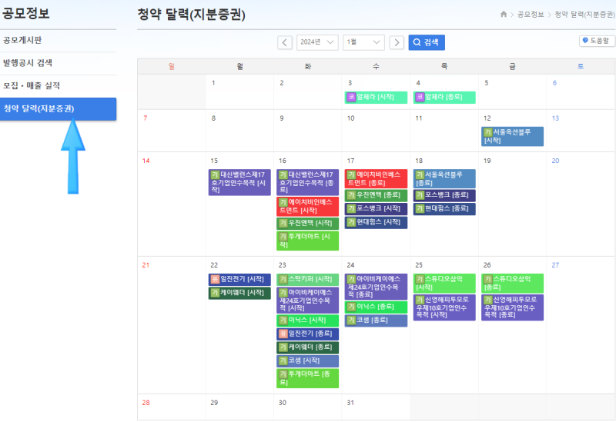Open 알체라 [시작] event on the 3rd
Screen dimensions: 616x422
tap(376, 98)
